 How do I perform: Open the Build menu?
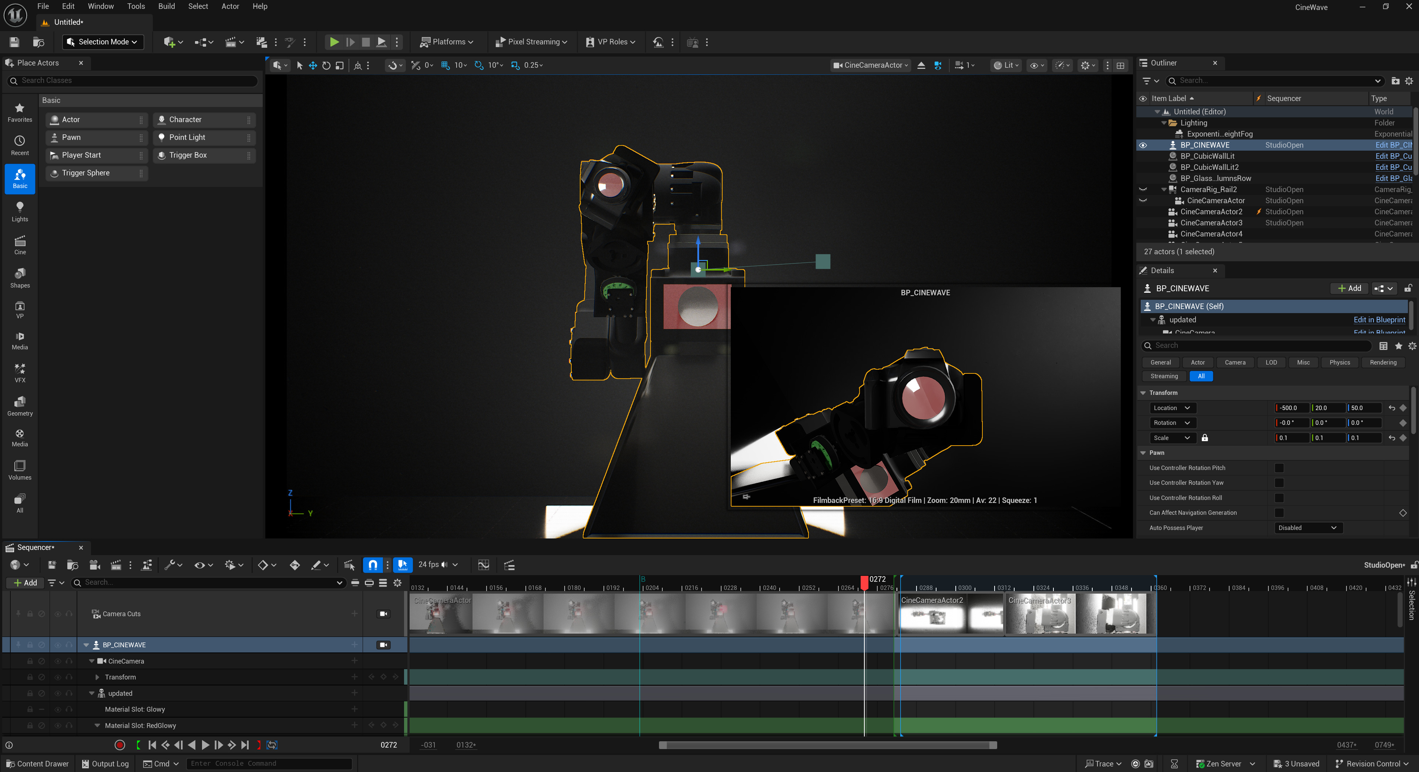[167, 7]
